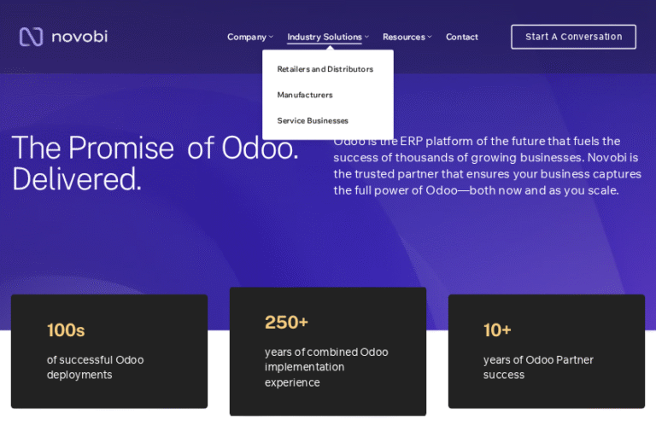Click the 250+ years experience card
Image resolution: width=656 pixels, height=437 pixels.
pos(328,351)
